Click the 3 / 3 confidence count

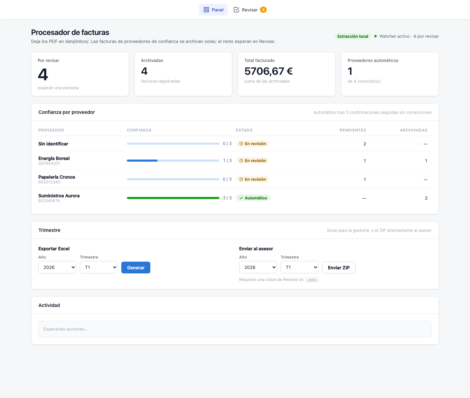[227, 198]
